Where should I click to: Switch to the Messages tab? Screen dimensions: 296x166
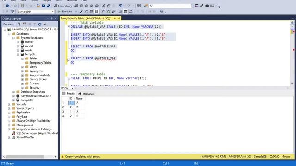pos(86,94)
